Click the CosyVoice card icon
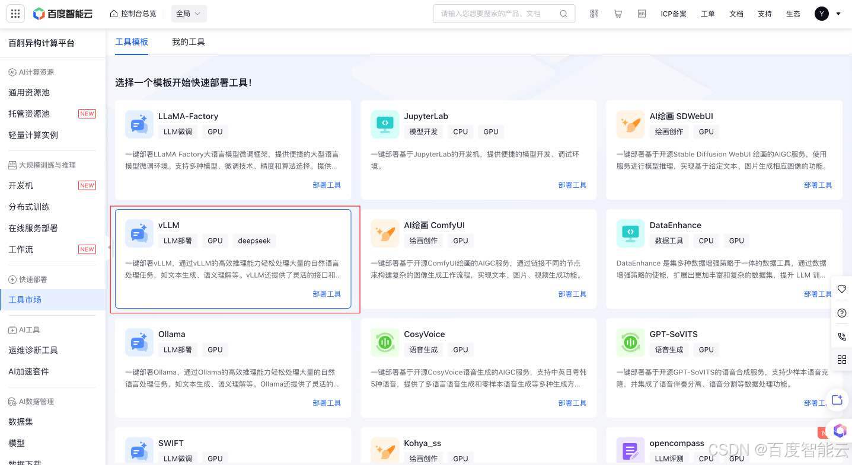 (385, 342)
